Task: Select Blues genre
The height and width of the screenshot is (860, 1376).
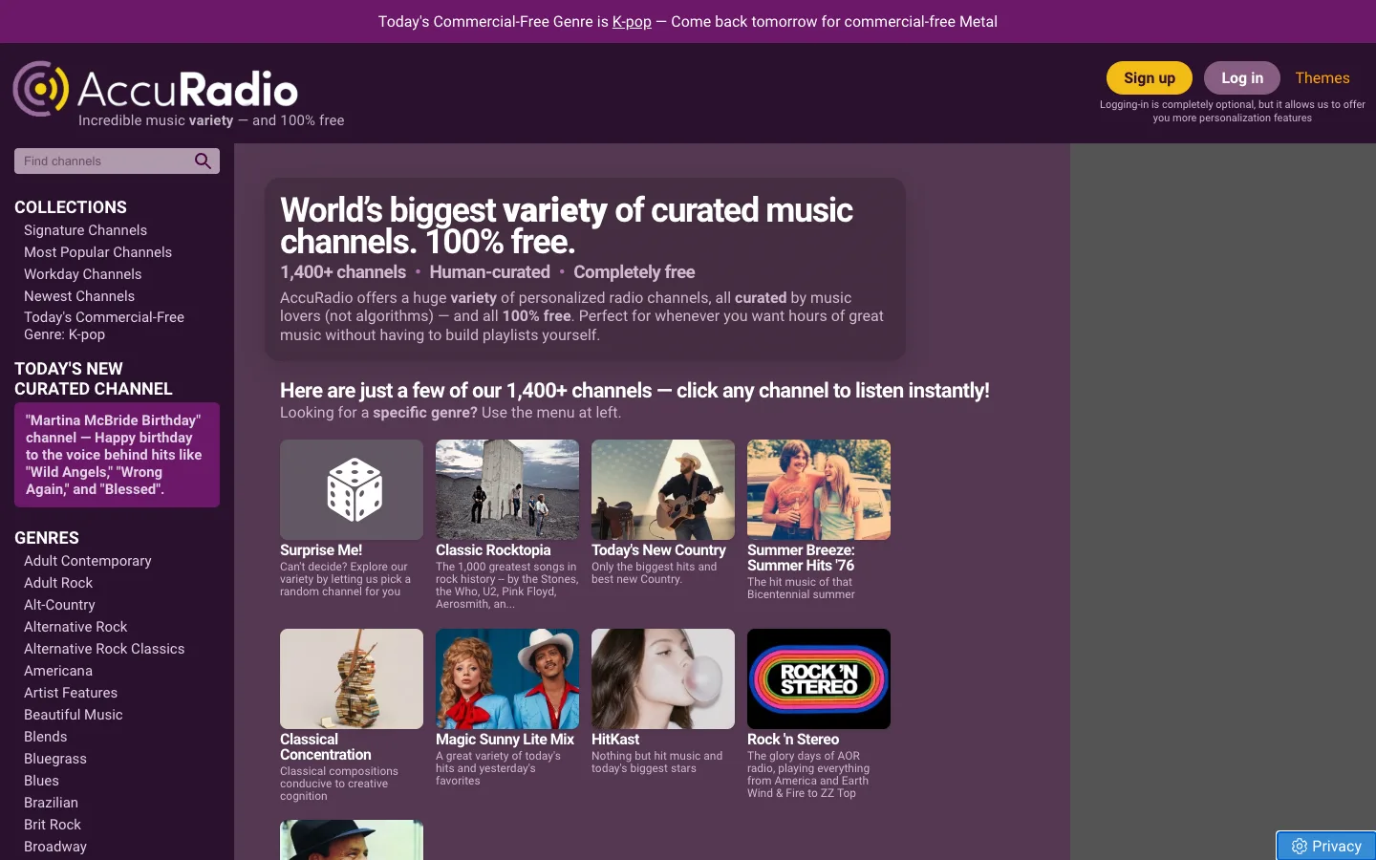Action: (x=41, y=781)
